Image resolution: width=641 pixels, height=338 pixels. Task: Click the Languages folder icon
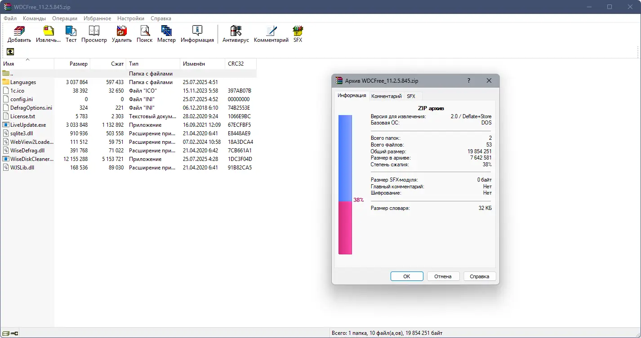pyautogui.click(x=6, y=82)
